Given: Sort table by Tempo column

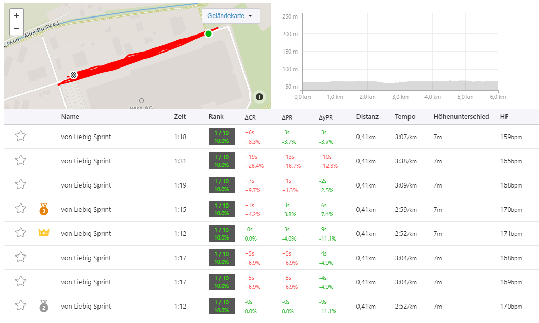Looking at the screenshot, I should click(405, 117).
